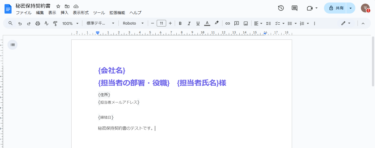Open the text alignment dropdown
The width and height of the screenshot is (375, 148).
tap(258, 23)
